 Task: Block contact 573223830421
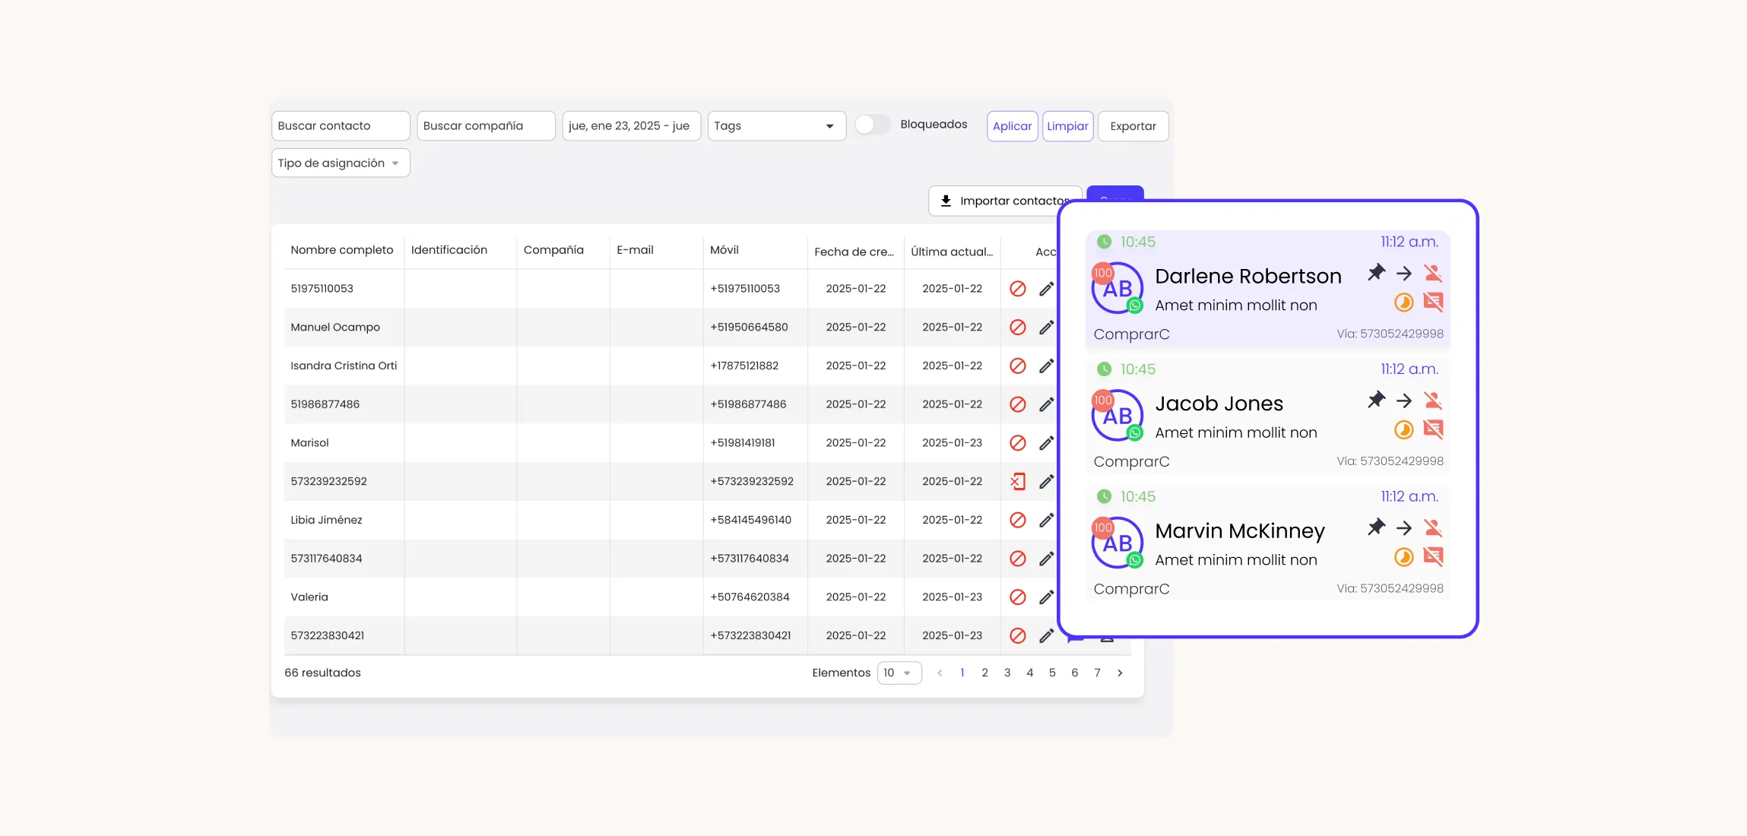[x=1018, y=635]
